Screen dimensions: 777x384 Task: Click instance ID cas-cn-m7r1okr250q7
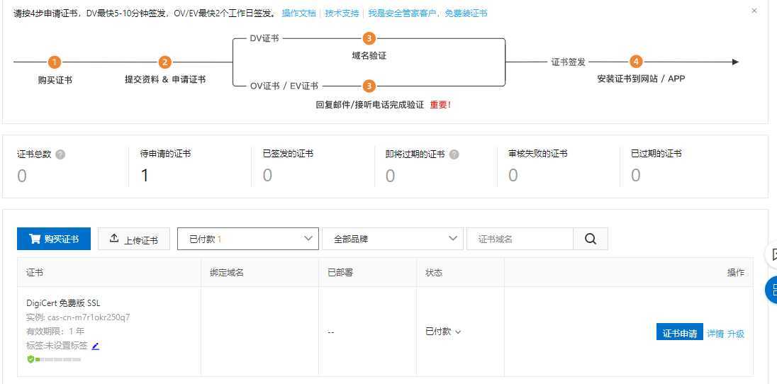[x=89, y=317]
